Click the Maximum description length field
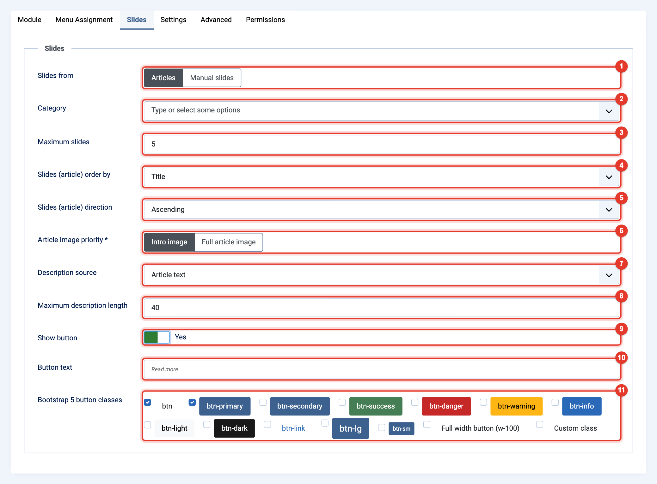The width and height of the screenshot is (657, 484). [381, 308]
